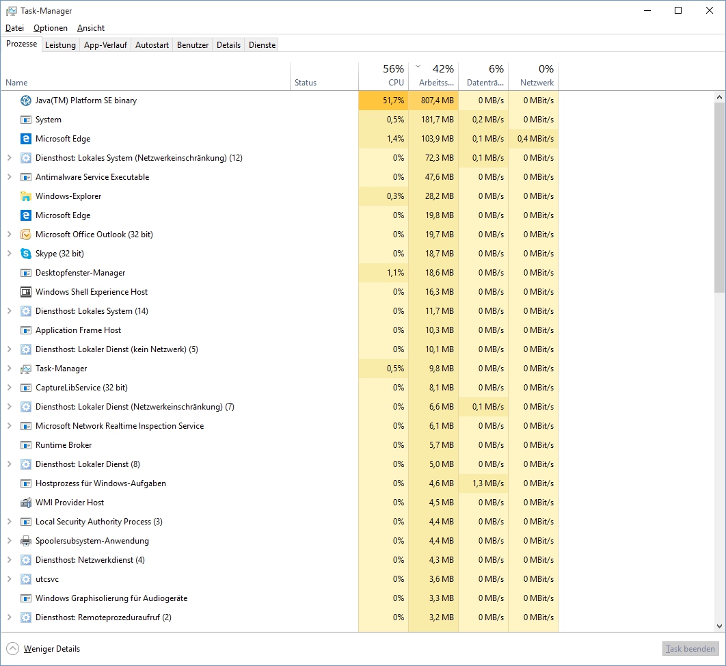Open the Datei menu
726x666 pixels.
(14, 28)
